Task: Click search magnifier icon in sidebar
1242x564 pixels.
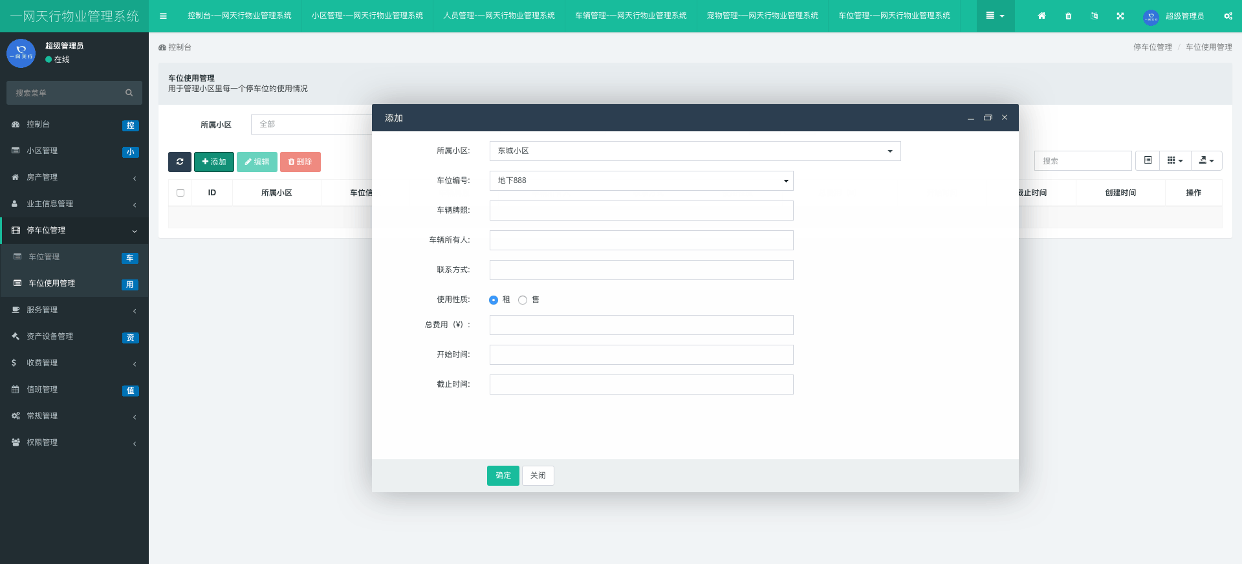Action: coord(129,93)
